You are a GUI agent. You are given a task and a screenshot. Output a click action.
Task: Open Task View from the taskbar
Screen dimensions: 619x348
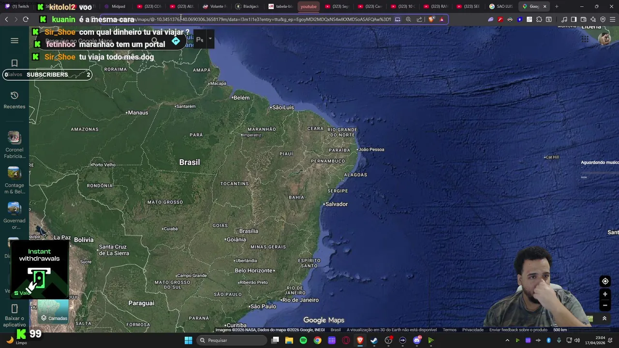(275, 340)
